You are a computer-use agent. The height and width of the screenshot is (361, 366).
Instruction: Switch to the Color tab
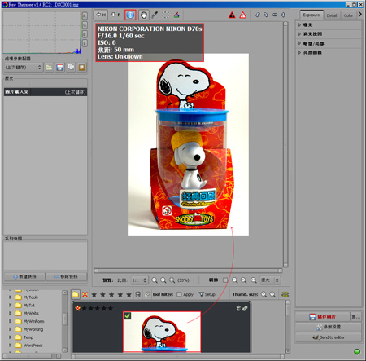point(348,15)
